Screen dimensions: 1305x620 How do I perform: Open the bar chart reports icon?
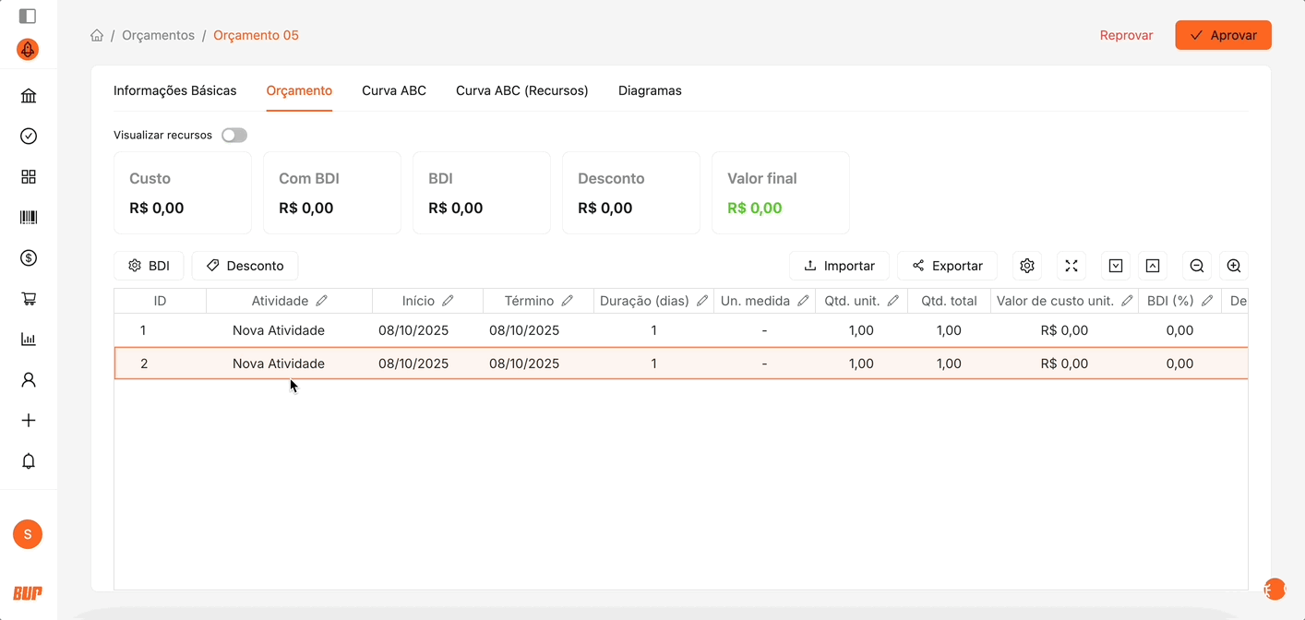pos(29,340)
